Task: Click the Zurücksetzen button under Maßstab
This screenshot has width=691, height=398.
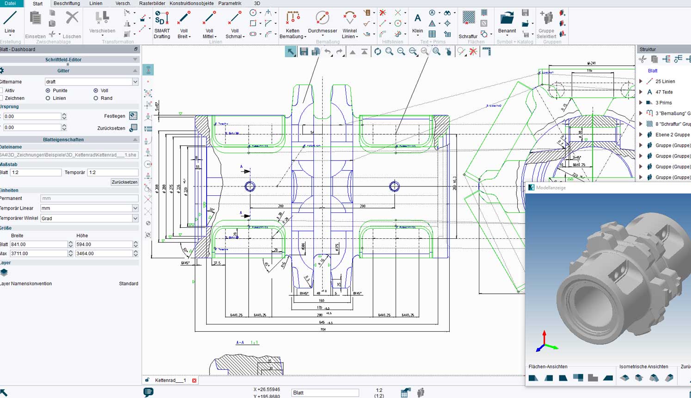Action: pyautogui.click(x=124, y=182)
